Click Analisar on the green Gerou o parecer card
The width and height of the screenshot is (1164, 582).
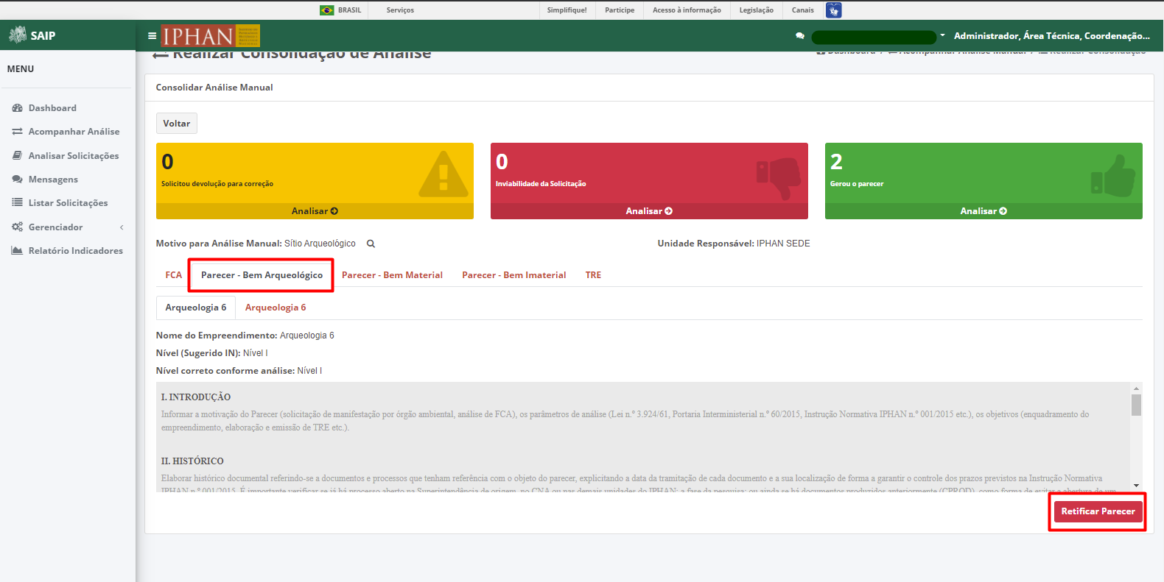point(984,211)
